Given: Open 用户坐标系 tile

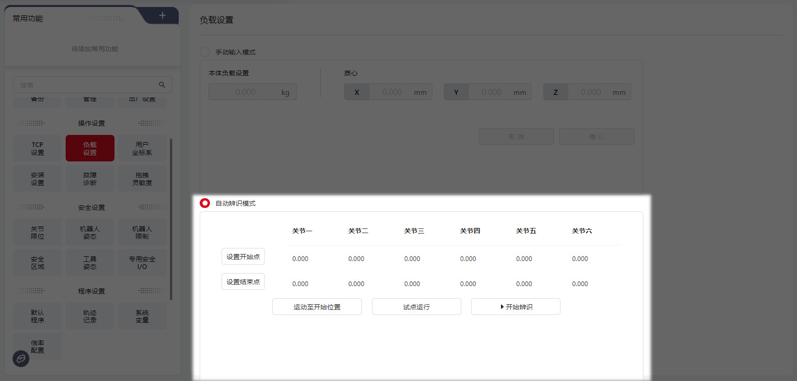Looking at the screenshot, I should point(142,148).
